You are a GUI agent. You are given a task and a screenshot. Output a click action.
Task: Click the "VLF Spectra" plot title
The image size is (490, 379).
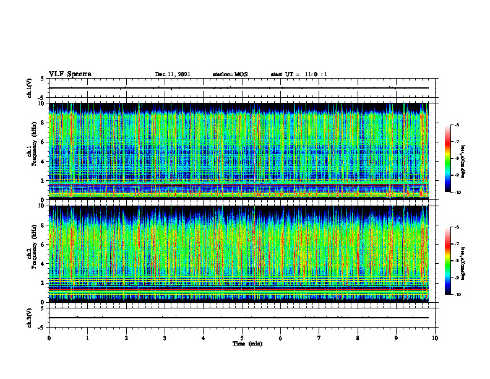tap(70, 74)
